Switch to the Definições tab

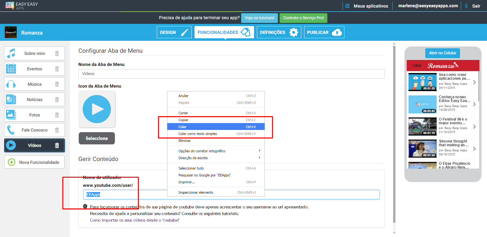tap(279, 32)
